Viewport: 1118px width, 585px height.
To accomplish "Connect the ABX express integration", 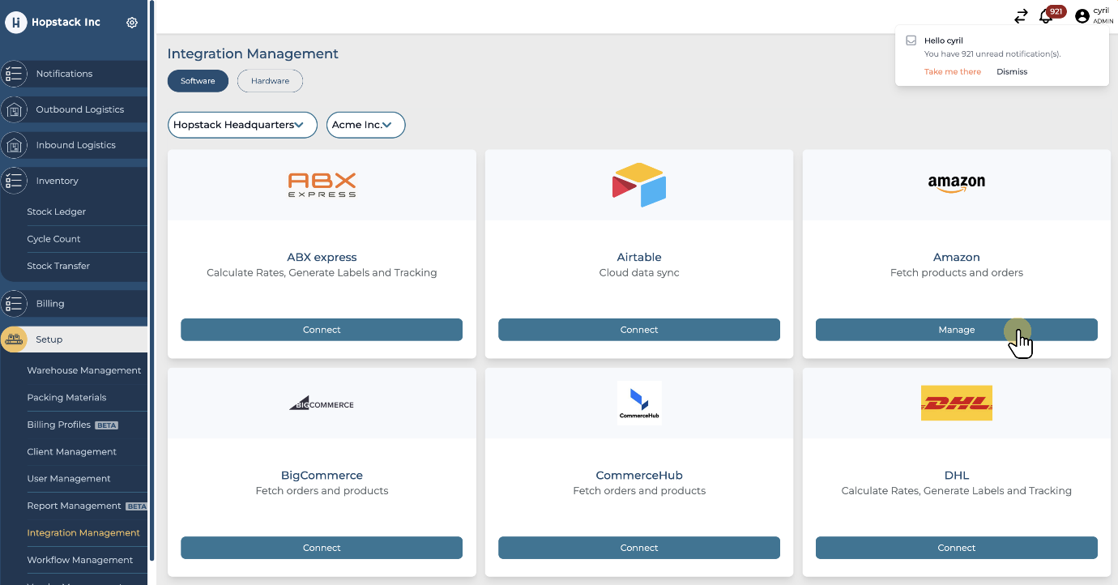I will (x=322, y=330).
